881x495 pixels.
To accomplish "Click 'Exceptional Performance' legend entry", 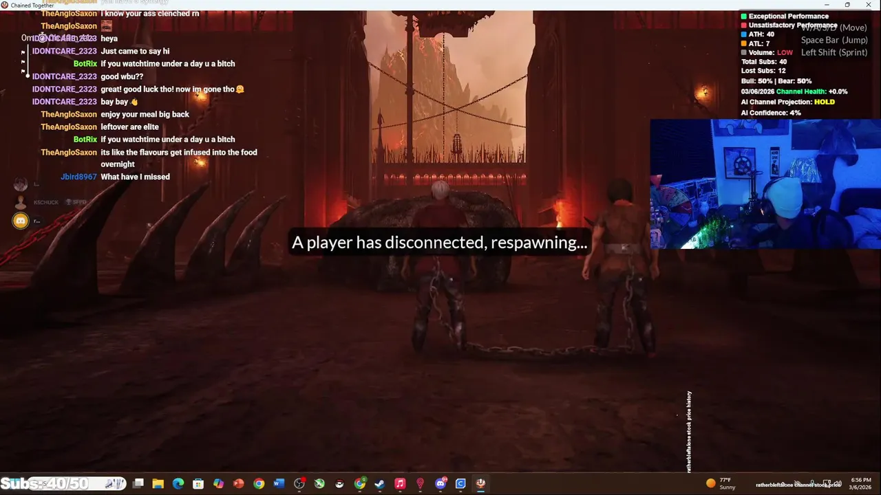I will click(x=785, y=16).
